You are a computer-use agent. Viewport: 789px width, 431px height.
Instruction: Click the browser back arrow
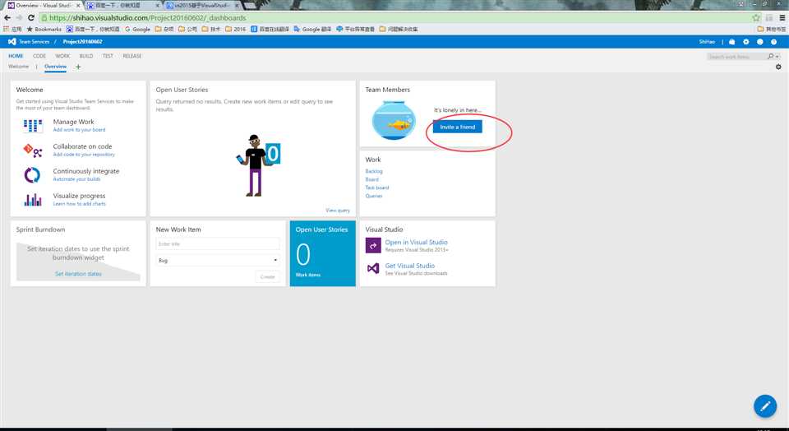(7, 17)
